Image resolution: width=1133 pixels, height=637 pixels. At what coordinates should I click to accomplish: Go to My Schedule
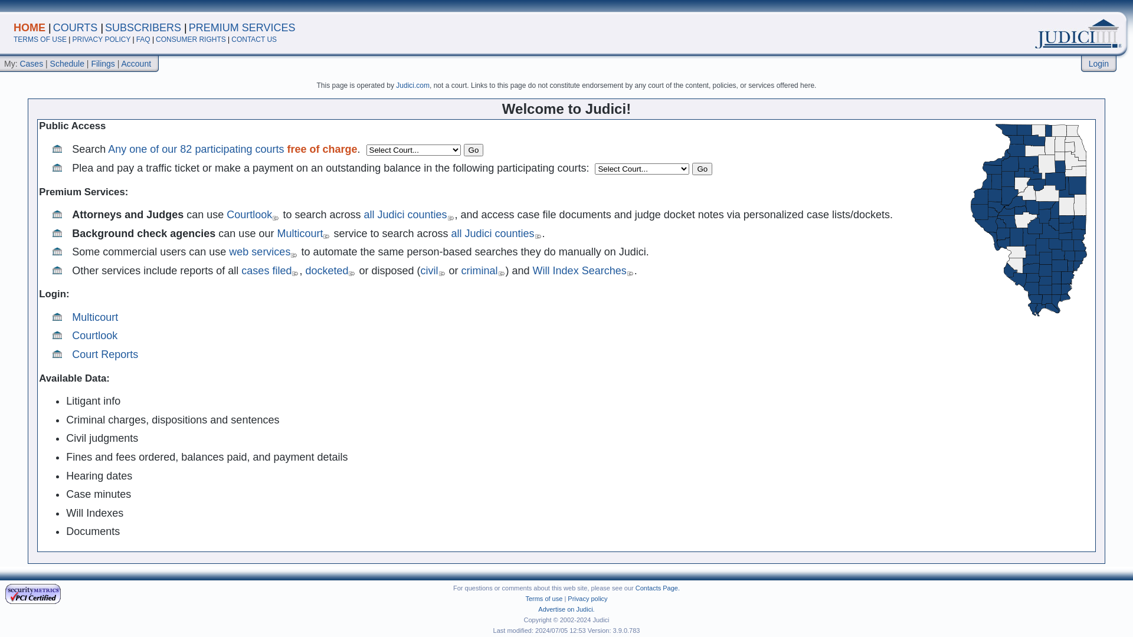67,64
